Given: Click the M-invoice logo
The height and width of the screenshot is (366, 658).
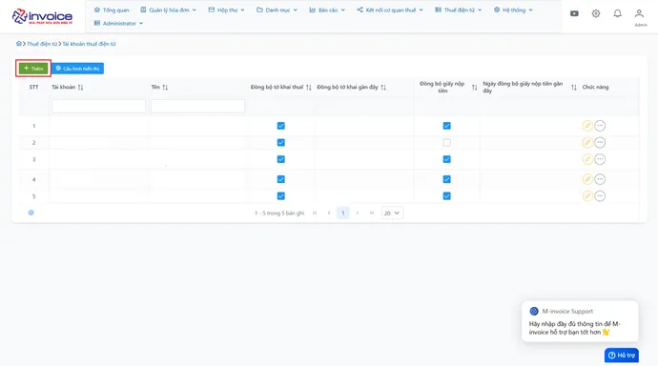Looking at the screenshot, I should [x=42, y=16].
